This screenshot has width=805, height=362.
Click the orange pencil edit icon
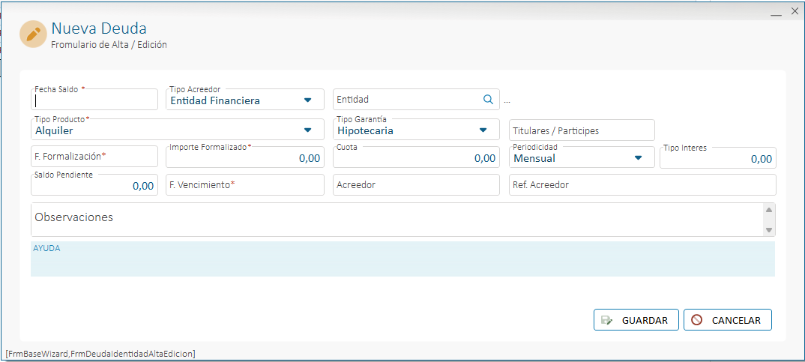tap(34, 34)
